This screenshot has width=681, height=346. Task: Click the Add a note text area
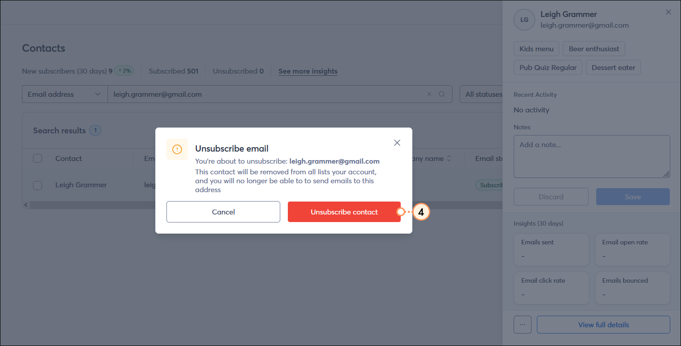pyautogui.click(x=592, y=156)
